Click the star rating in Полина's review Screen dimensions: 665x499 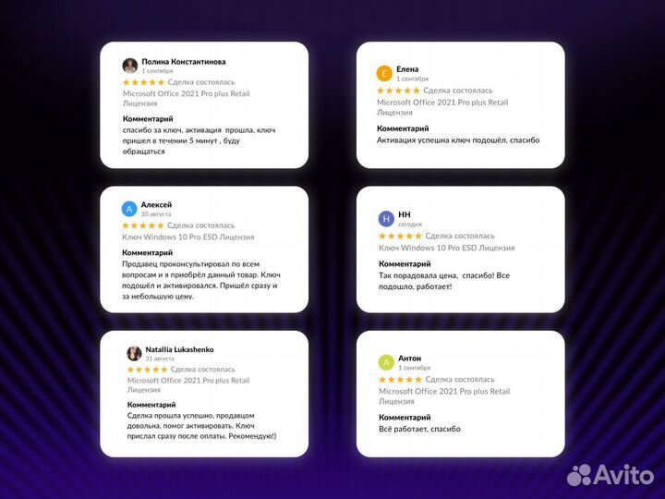(x=143, y=82)
